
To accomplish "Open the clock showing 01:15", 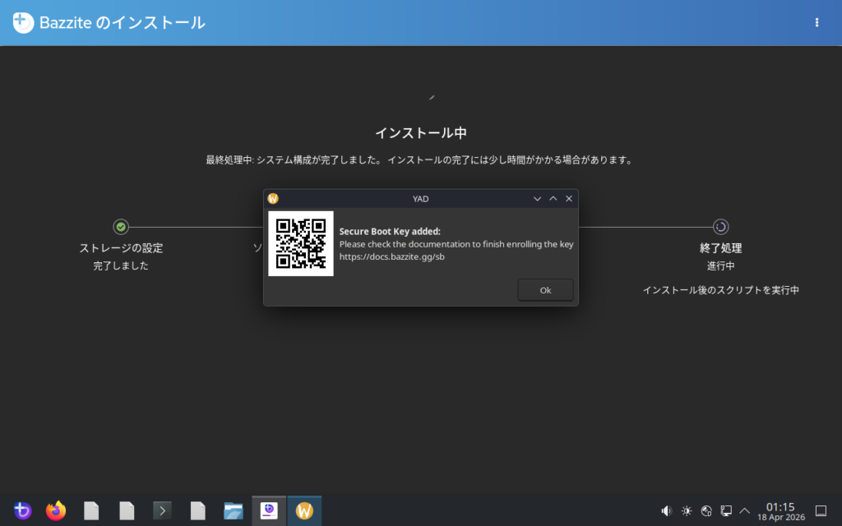I will (x=780, y=511).
